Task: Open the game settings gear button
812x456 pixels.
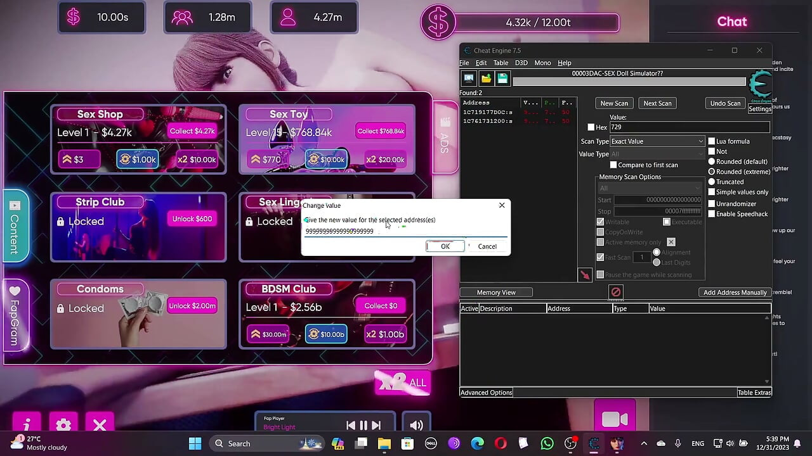Action: 63,424
